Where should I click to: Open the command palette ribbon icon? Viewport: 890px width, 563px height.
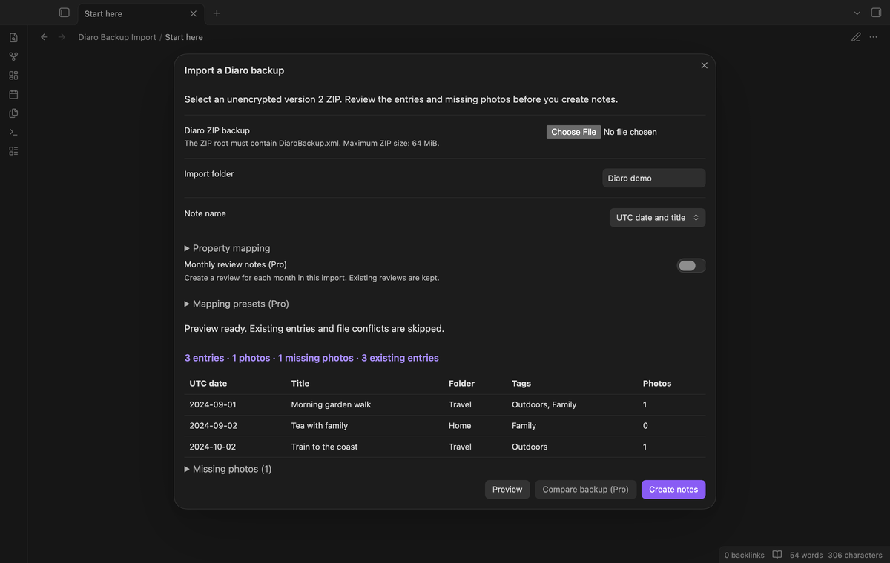click(13, 132)
